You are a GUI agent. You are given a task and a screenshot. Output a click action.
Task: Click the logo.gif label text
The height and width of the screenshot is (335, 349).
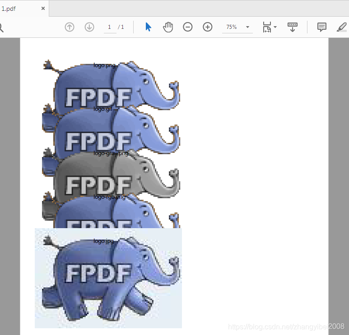tap(103, 109)
